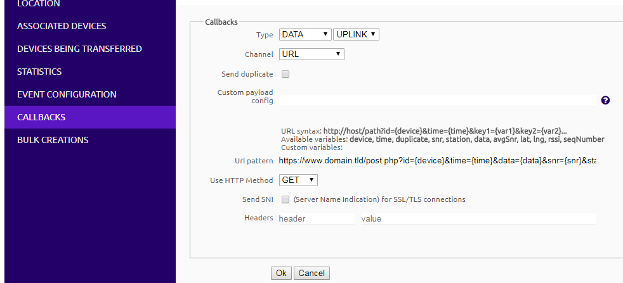This screenshot has width=623, height=283.
Task: Select Statistics in the sidebar
Action: (39, 72)
